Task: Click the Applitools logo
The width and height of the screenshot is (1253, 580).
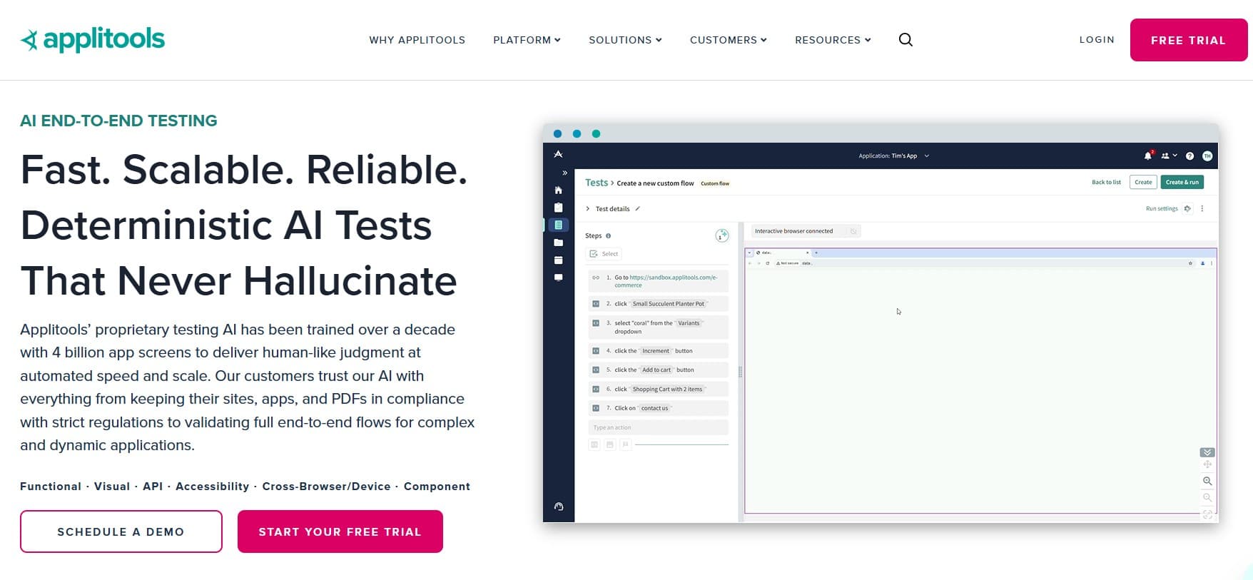Action: pos(93,40)
